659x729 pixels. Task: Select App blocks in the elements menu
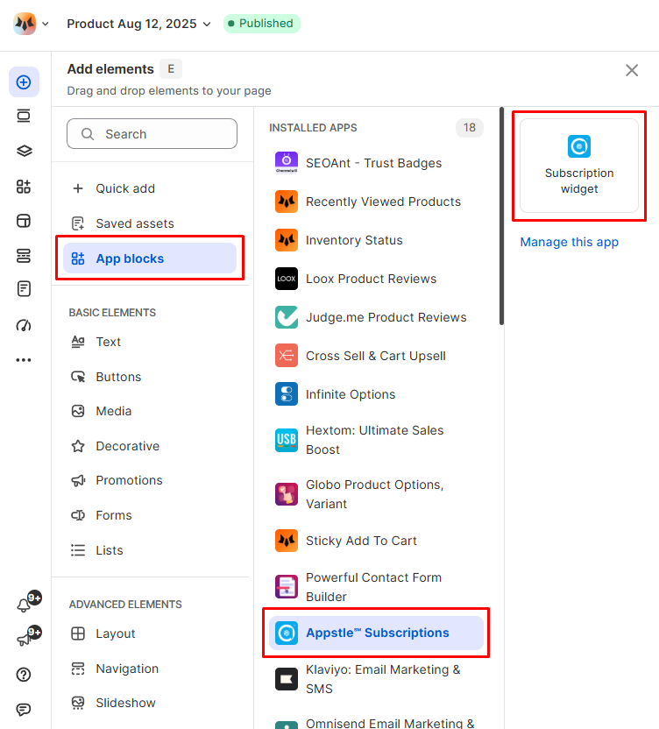(150, 258)
